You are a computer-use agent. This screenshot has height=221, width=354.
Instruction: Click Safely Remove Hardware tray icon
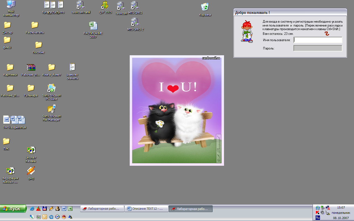323,208
